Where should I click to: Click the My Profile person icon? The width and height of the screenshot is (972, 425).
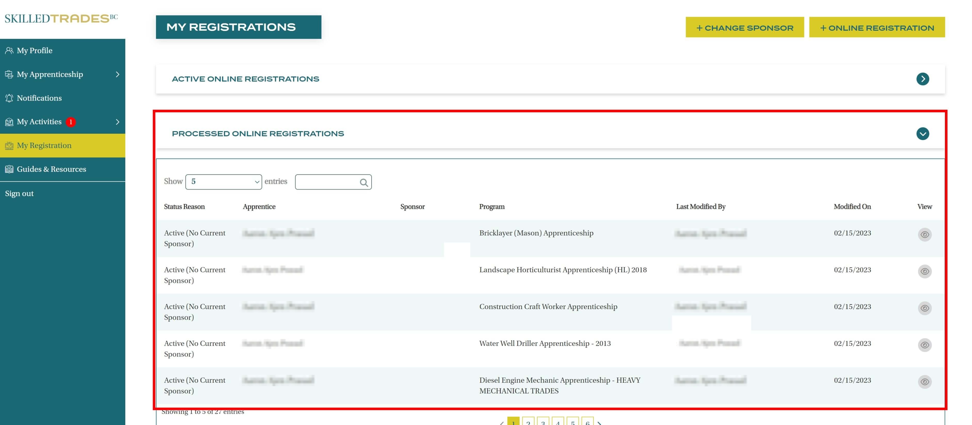(9, 50)
